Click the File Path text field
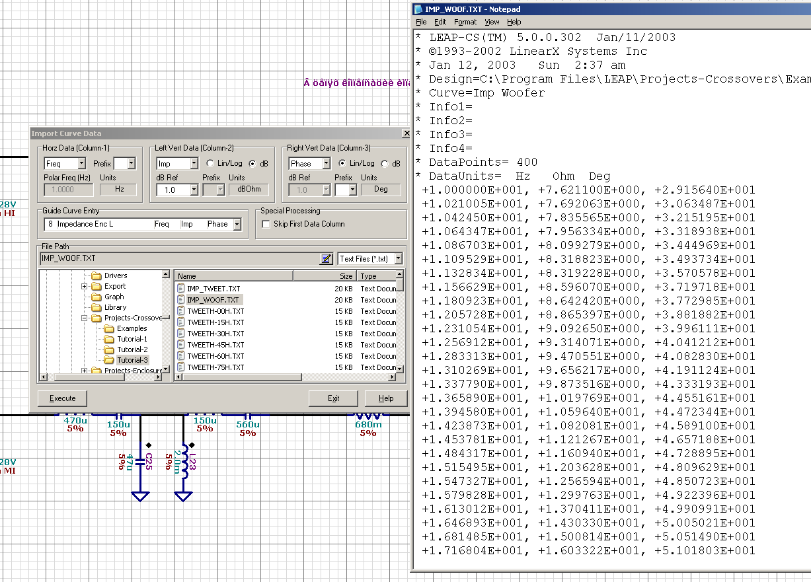 tap(178, 259)
